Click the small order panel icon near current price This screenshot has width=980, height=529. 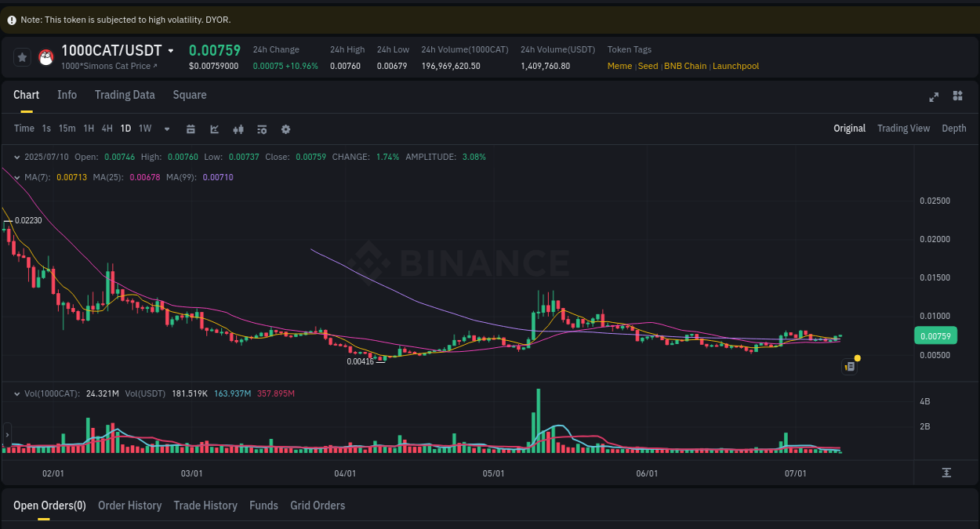click(x=849, y=366)
